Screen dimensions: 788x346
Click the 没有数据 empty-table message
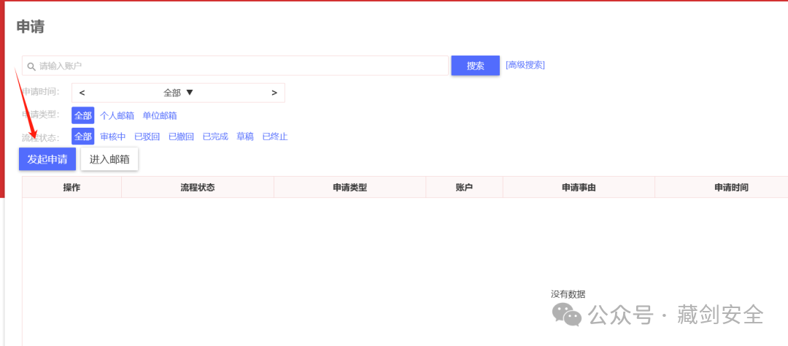click(568, 294)
